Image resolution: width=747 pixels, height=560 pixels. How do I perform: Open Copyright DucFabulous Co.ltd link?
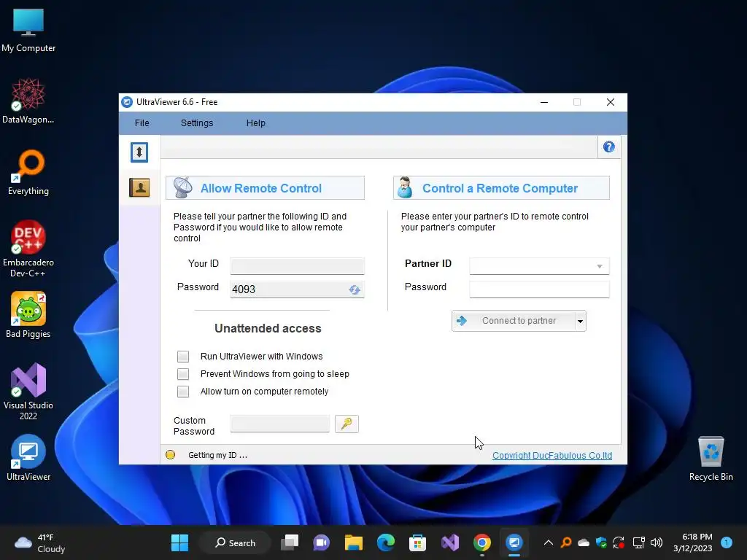[x=552, y=455]
